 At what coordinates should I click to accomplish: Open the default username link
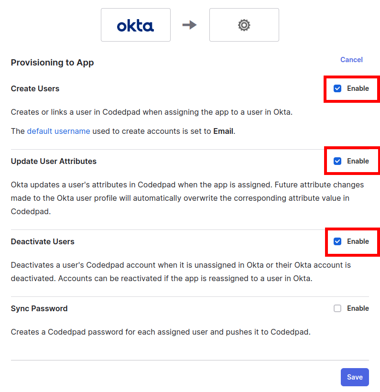pos(58,131)
